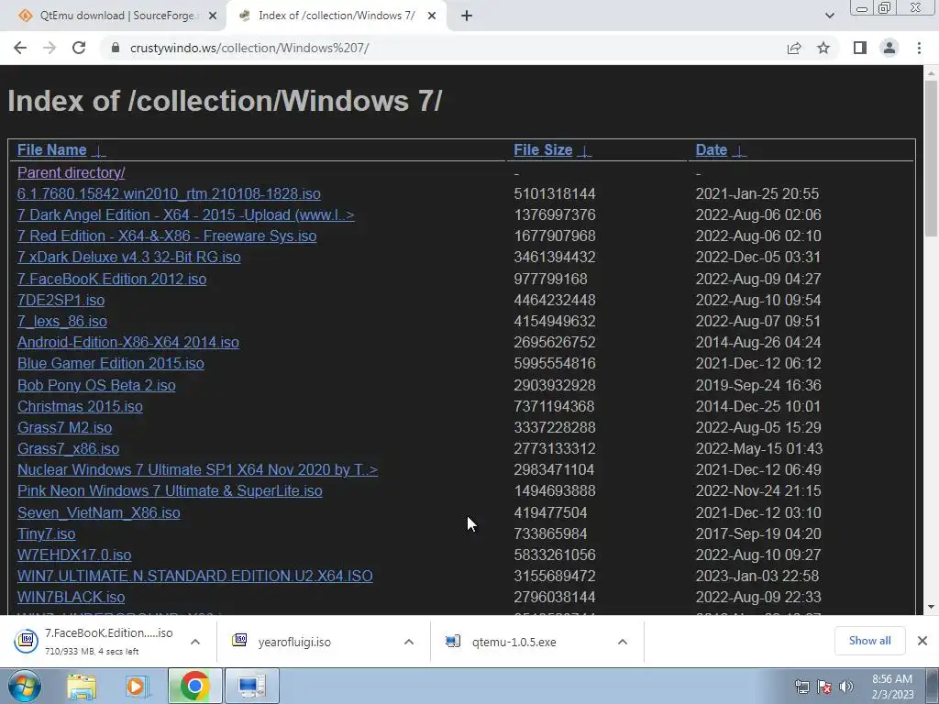Click the File Size descending arrow
Image resolution: width=939 pixels, height=704 pixels.
pyautogui.click(x=584, y=151)
